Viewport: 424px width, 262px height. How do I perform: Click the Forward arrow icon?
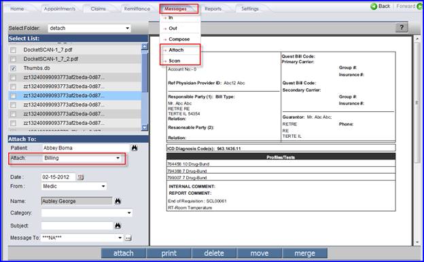tap(420, 6)
